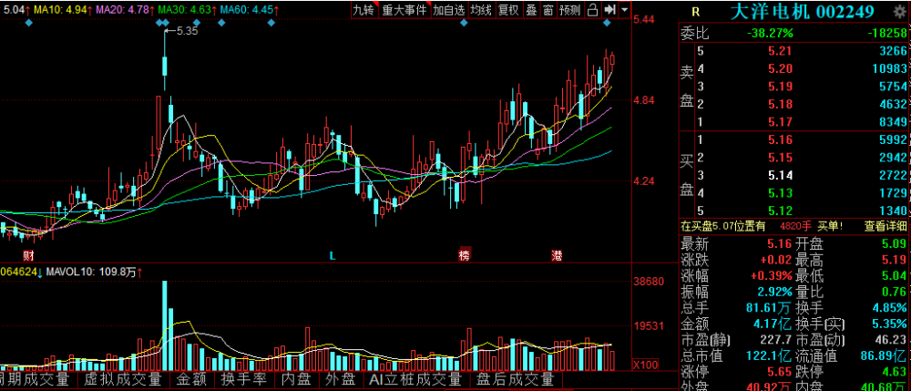Select the AI立桩成交量 indicator tab
Screen dimensions: 911x391
pyautogui.click(x=417, y=379)
